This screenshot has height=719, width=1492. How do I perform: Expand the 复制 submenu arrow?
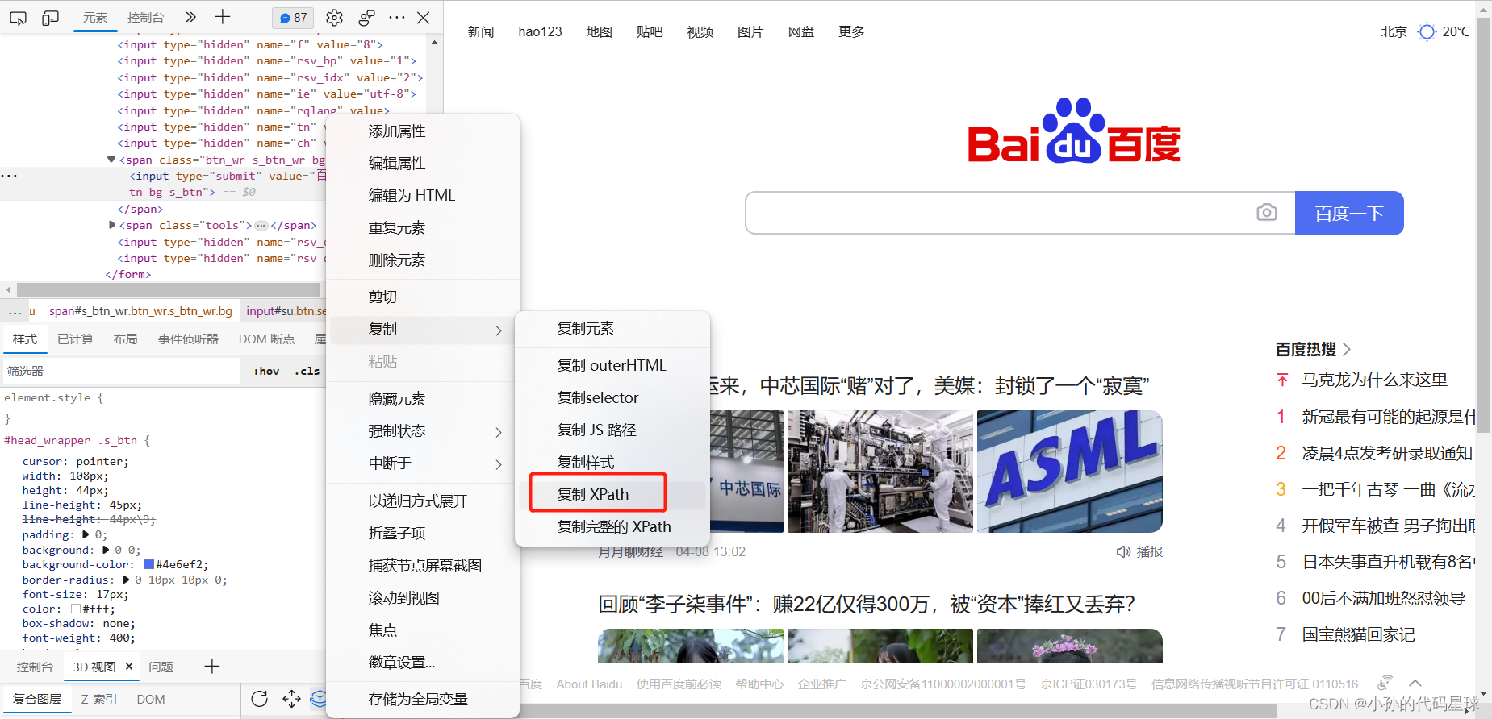click(x=499, y=330)
